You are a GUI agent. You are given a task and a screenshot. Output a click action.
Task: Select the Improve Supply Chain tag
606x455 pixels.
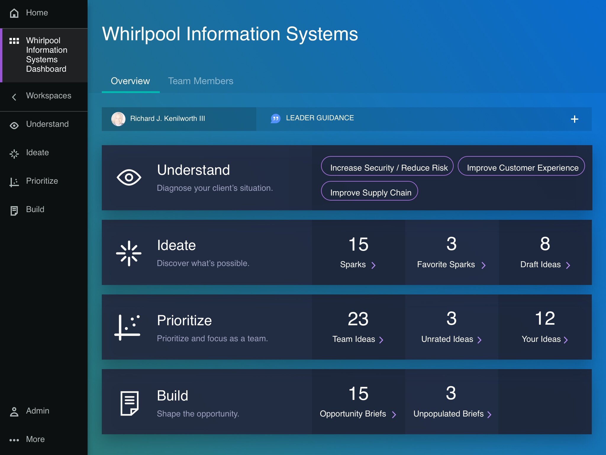pyautogui.click(x=369, y=191)
